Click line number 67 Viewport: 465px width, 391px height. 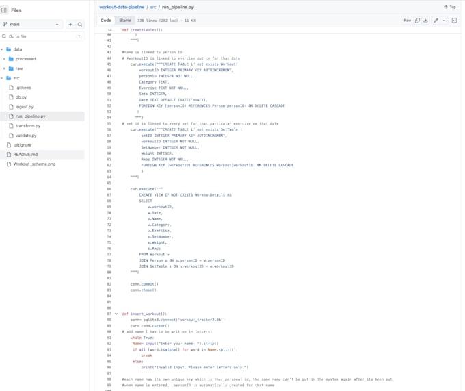point(109,195)
